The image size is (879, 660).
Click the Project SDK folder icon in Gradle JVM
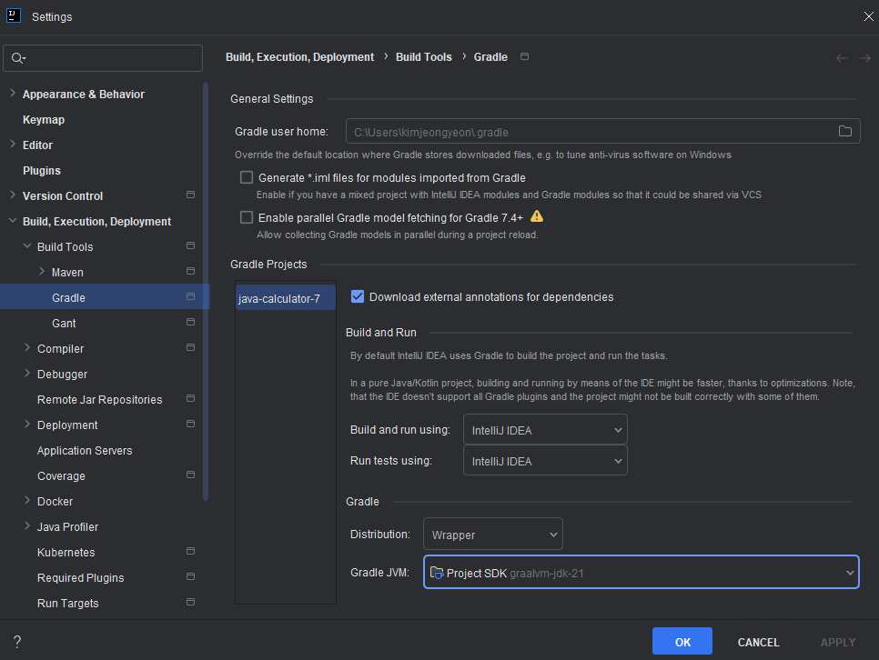[437, 573]
